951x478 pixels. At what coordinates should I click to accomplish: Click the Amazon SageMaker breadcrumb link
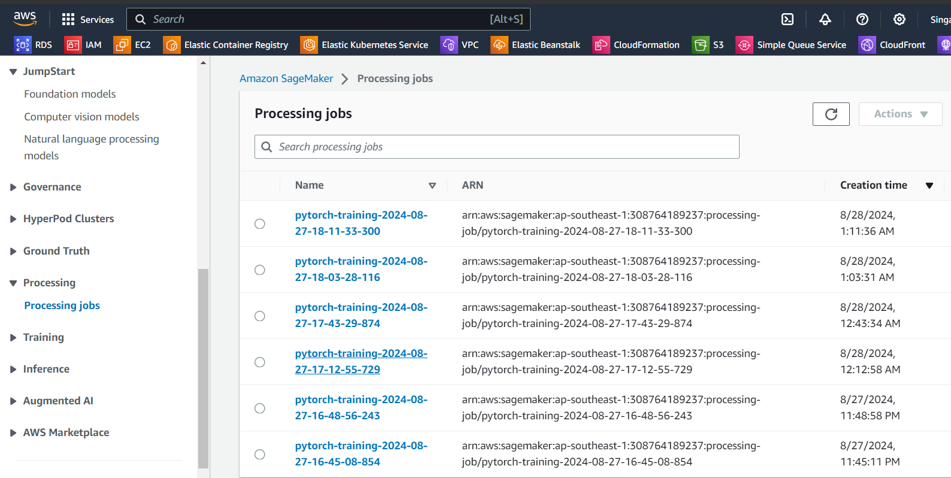286,78
